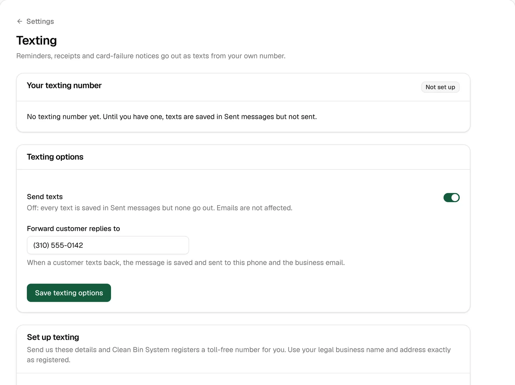This screenshot has width=515, height=385.
Task: Go back via the Settings link
Action: pyautogui.click(x=35, y=21)
